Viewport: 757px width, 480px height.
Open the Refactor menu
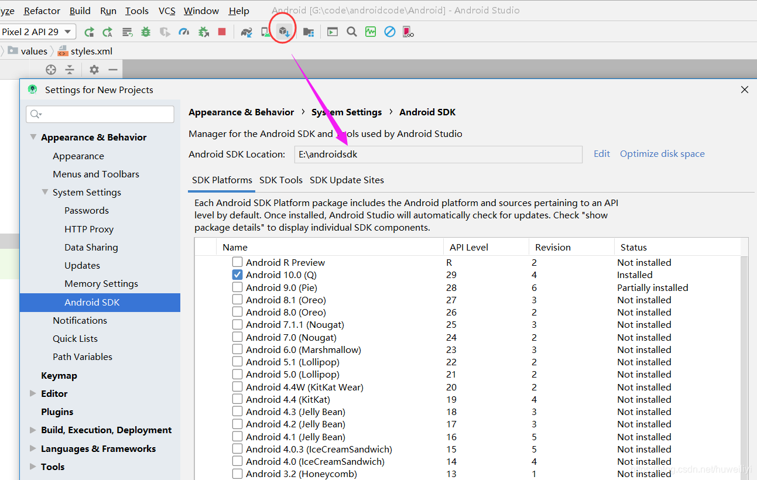[42, 11]
